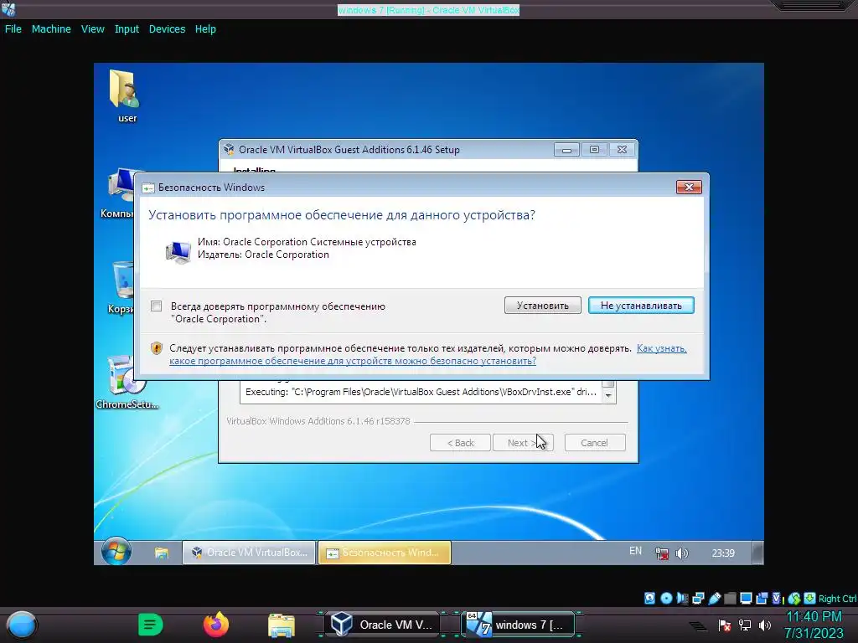Viewport: 858px width, 643px height.
Task: Click the 'Right Ctrl' host key label
Action: tap(837, 599)
